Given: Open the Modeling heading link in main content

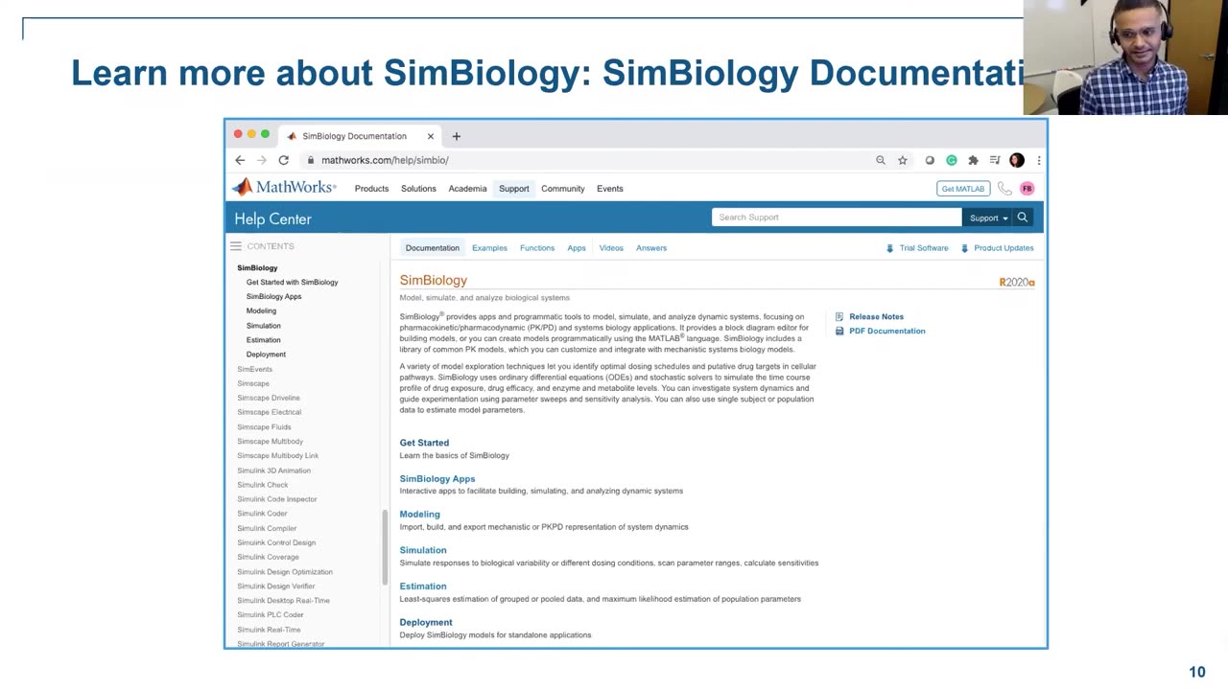Looking at the screenshot, I should click(419, 515).
